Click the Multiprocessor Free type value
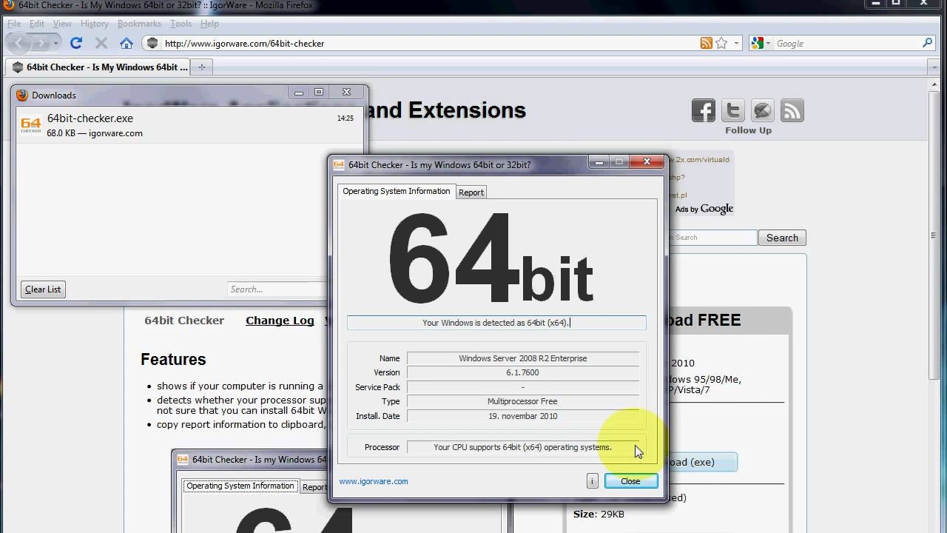This screenshot has height=533, width=947. (522, 401)
